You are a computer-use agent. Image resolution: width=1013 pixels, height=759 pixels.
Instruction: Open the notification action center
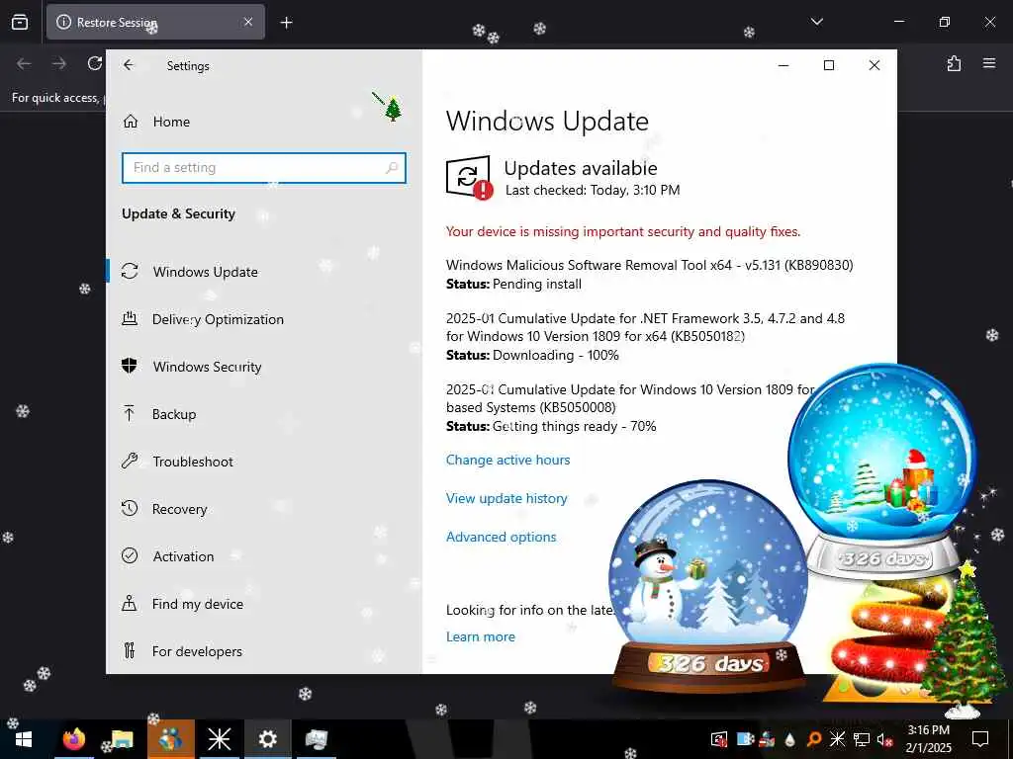click(980, 739)
